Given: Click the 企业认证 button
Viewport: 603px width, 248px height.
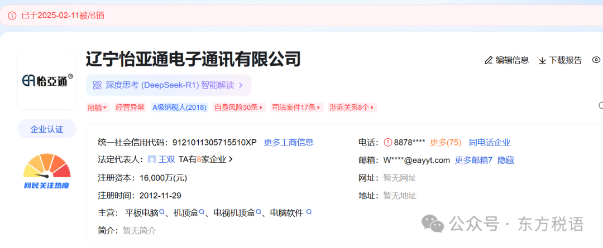Looking at the screenshot, I should [47, 129].
